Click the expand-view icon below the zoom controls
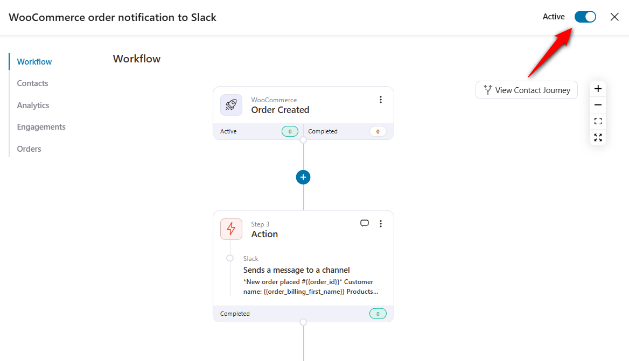This screenshot has width=629, height=361. [598, 138]
